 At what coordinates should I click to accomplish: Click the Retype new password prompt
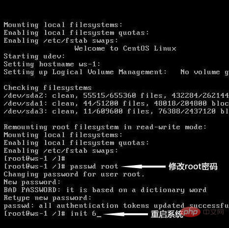tap(48, 198)
